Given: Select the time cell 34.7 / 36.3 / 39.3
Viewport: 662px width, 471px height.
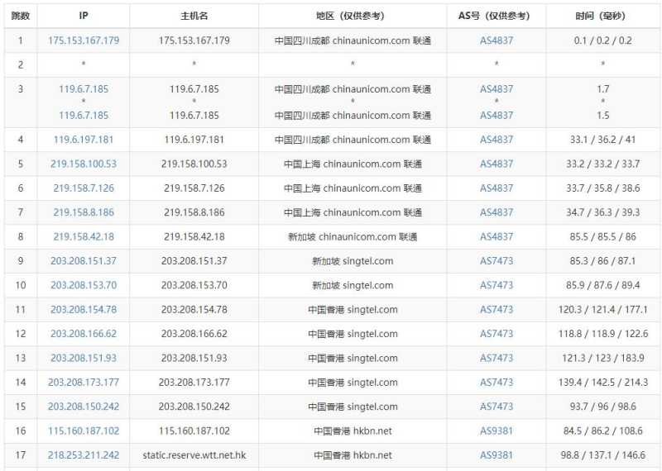Looking at the screenshot, I should coord(603,212).
